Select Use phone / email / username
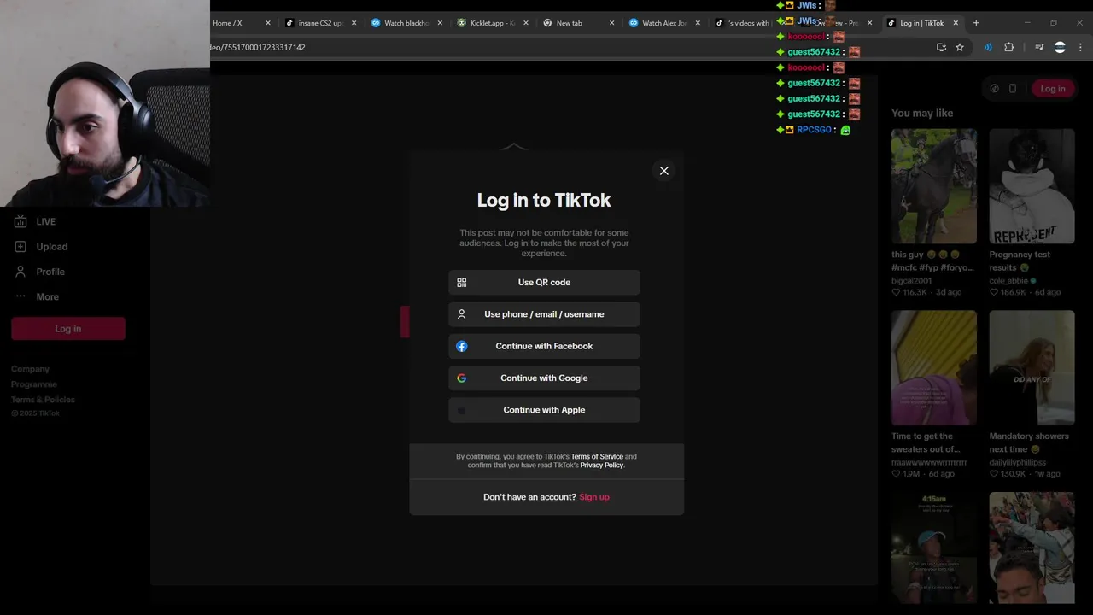The width and height of the screenshot is (1093, 615). [544, 314]
